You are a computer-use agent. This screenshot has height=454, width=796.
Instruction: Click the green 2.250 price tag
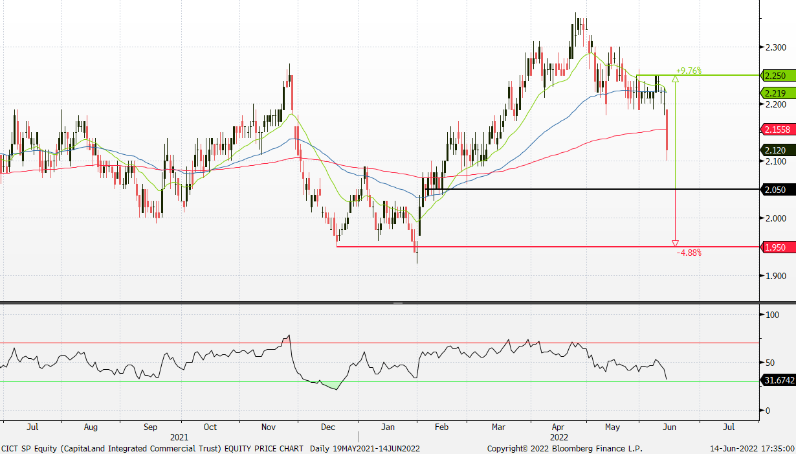click(777, 75)
